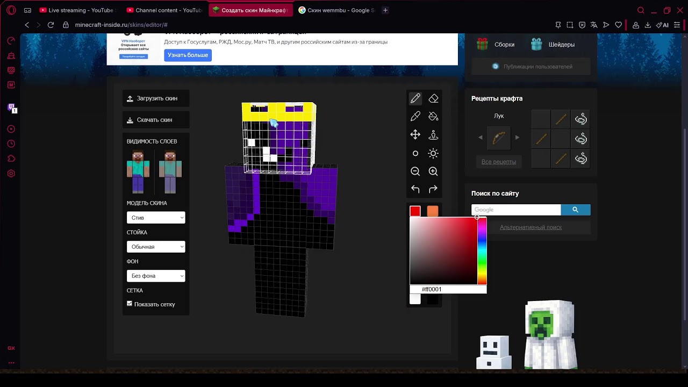Select the paint bucket fill tool
The height and width of the screenshot is (387, 688).
433,116
